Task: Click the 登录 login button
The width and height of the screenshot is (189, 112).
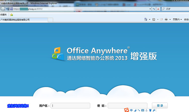Action: [160, 105]
